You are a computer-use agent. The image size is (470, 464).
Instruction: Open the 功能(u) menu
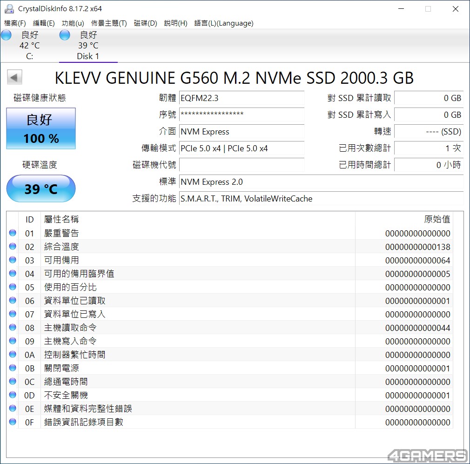(x=73, y=23)
